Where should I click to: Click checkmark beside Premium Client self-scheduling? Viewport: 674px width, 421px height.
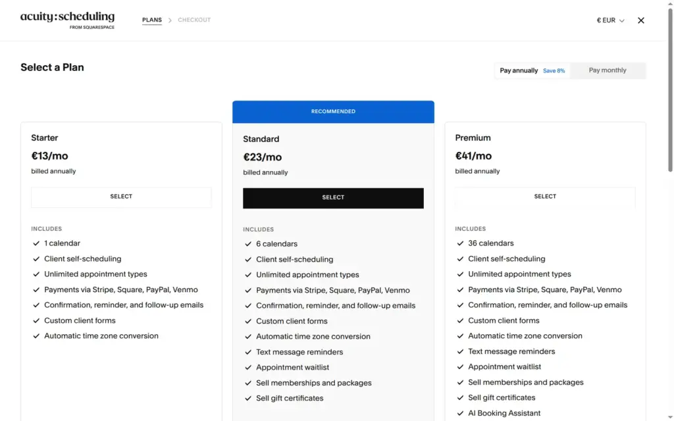[460, 259]
